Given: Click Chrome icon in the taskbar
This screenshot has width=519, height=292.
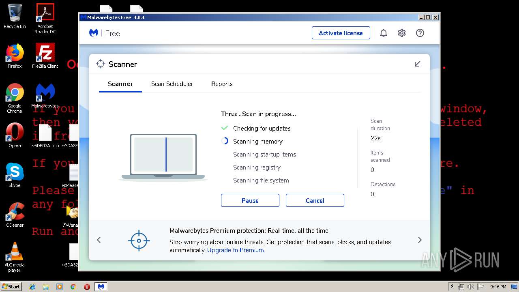Looking at the screenshot, I should pos(73,287).
